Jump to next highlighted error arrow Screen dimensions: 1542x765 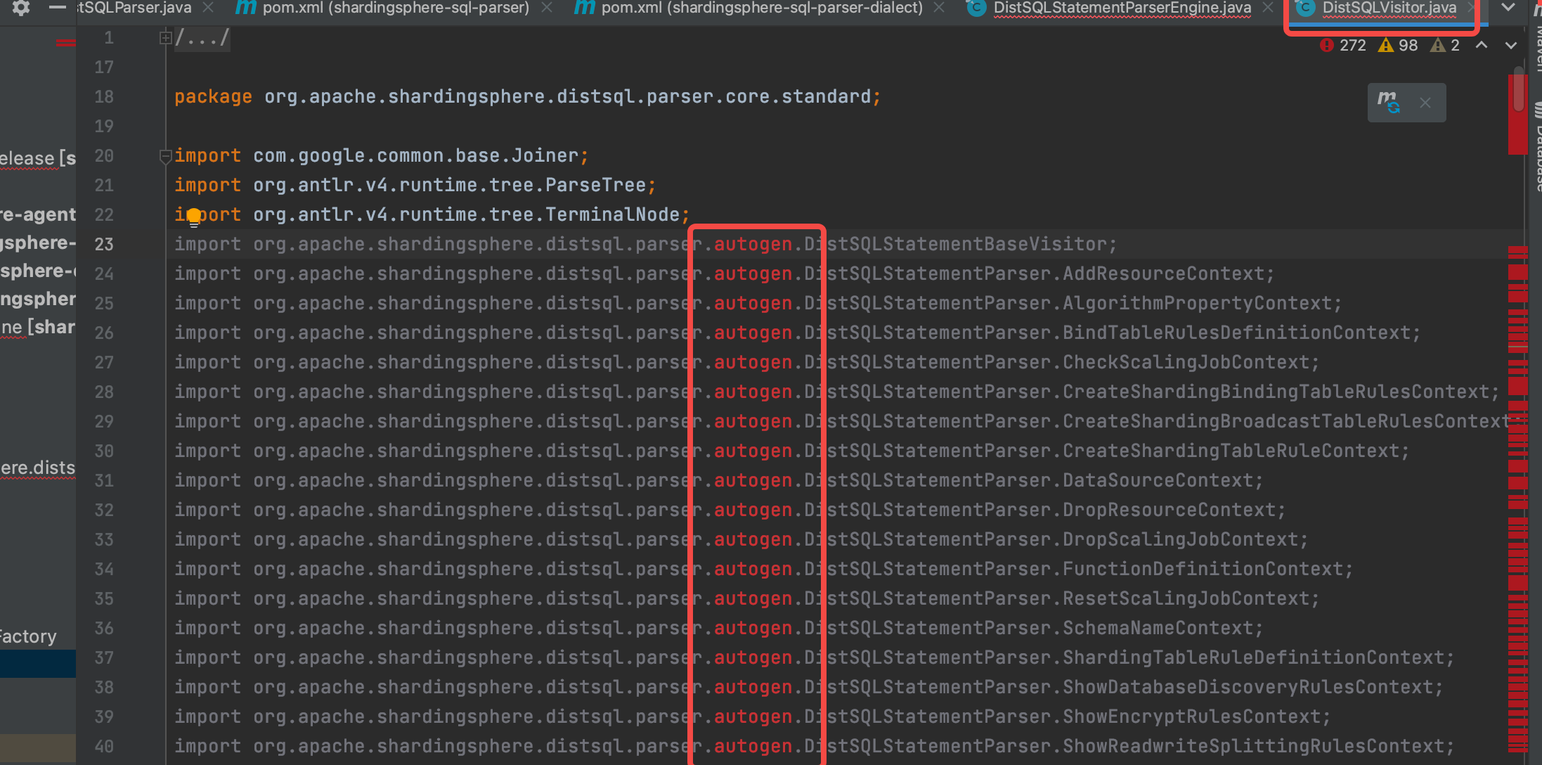tap(1511, 46)
